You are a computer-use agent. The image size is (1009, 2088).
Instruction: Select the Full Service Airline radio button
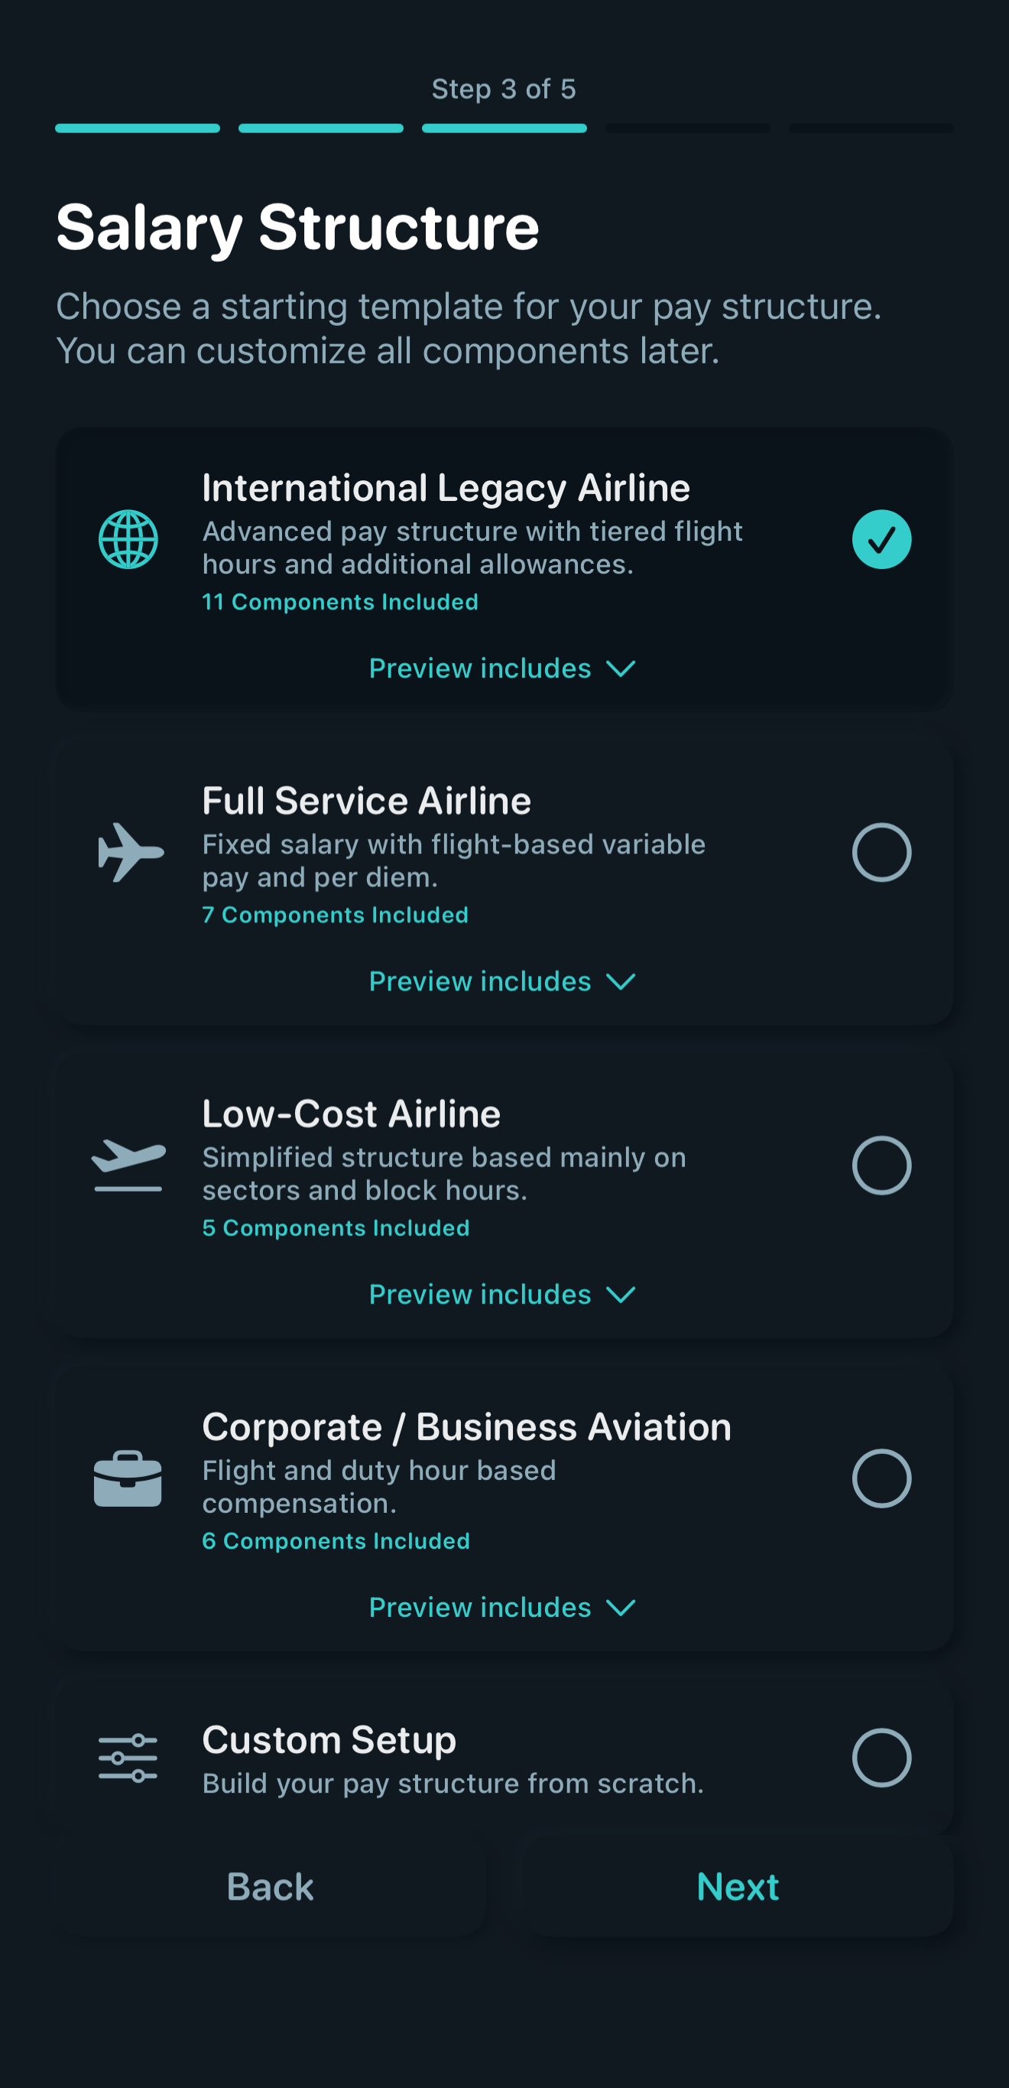(x=881, y=852)
